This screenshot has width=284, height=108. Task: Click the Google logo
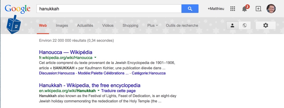[x=18, y=9]
